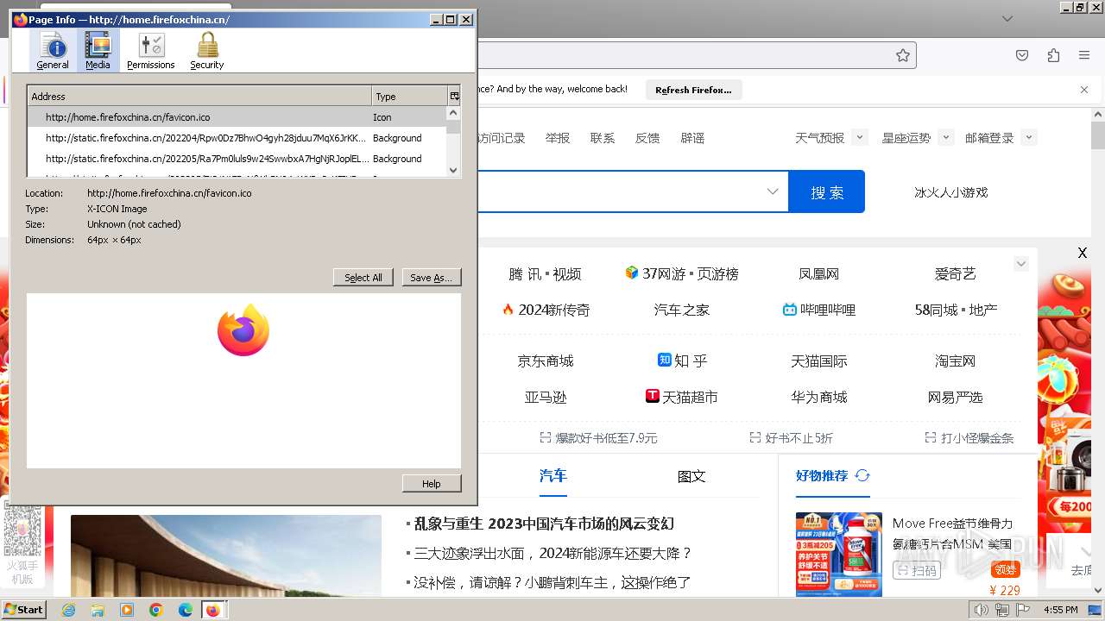Dismiss the welcome back notification bar
Image resolution: width=1105 pixels, height=621 pixels.
(1084, 90)
